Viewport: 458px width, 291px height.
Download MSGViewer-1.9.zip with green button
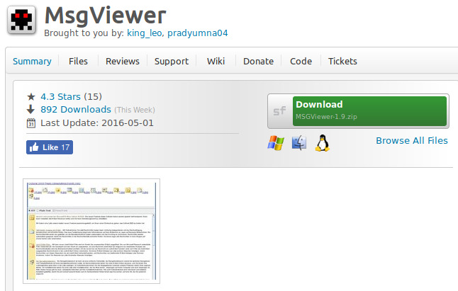[370, 111]
